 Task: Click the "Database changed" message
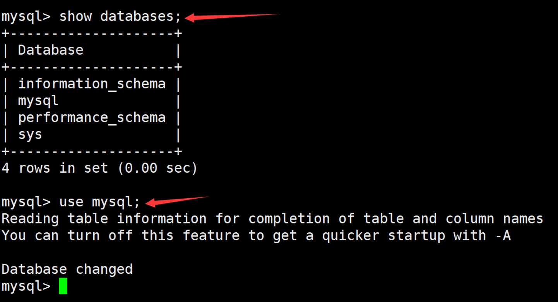67,269
